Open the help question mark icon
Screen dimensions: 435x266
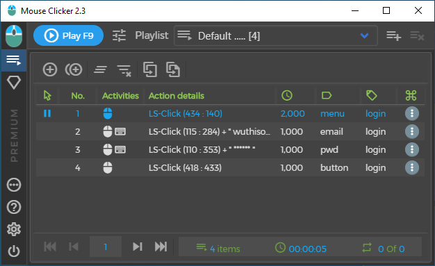coord(14,207)
